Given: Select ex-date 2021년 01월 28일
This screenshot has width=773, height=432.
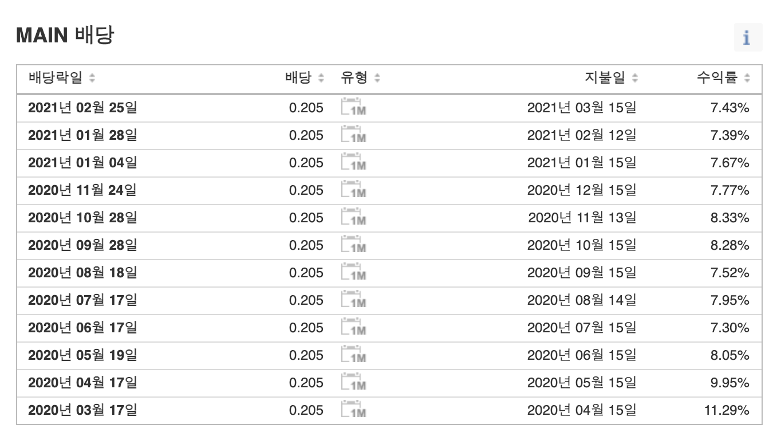Looking at the screenshot, I should [82, 135].
